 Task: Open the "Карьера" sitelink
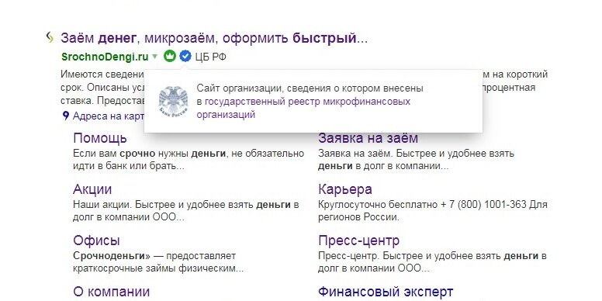tap(345, 189)
